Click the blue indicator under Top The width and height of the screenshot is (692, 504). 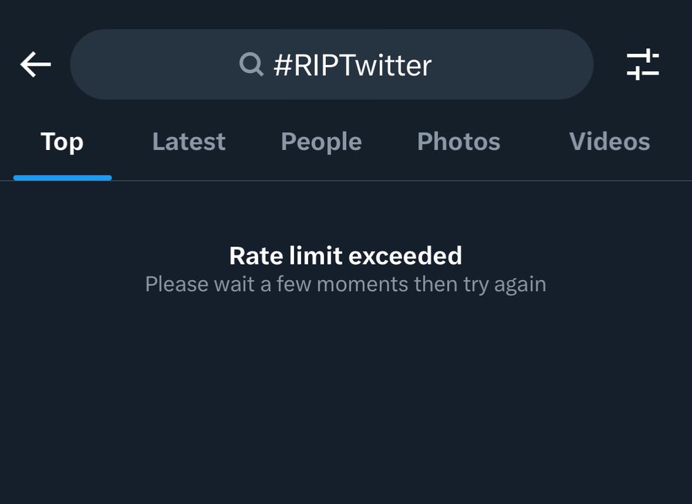[62, 178]
